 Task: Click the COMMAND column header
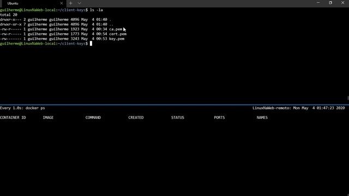(x=93, y=118)
